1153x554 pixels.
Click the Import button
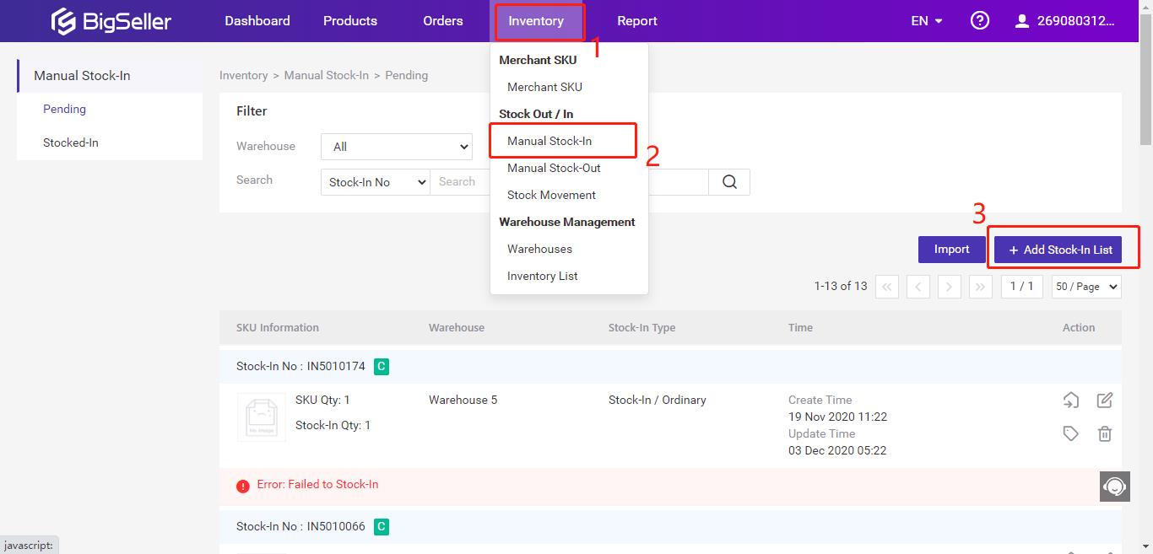(952, 250)
